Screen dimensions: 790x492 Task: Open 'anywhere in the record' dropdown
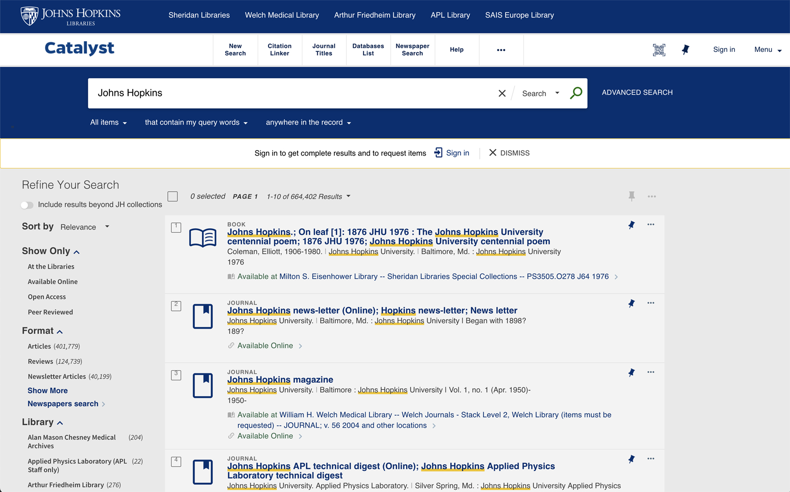308,122
